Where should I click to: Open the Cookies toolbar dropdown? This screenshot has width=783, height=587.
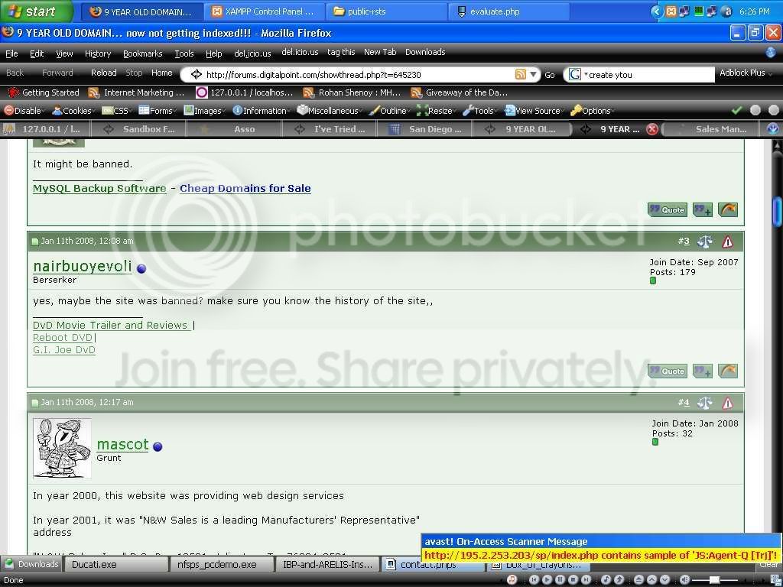73,111
